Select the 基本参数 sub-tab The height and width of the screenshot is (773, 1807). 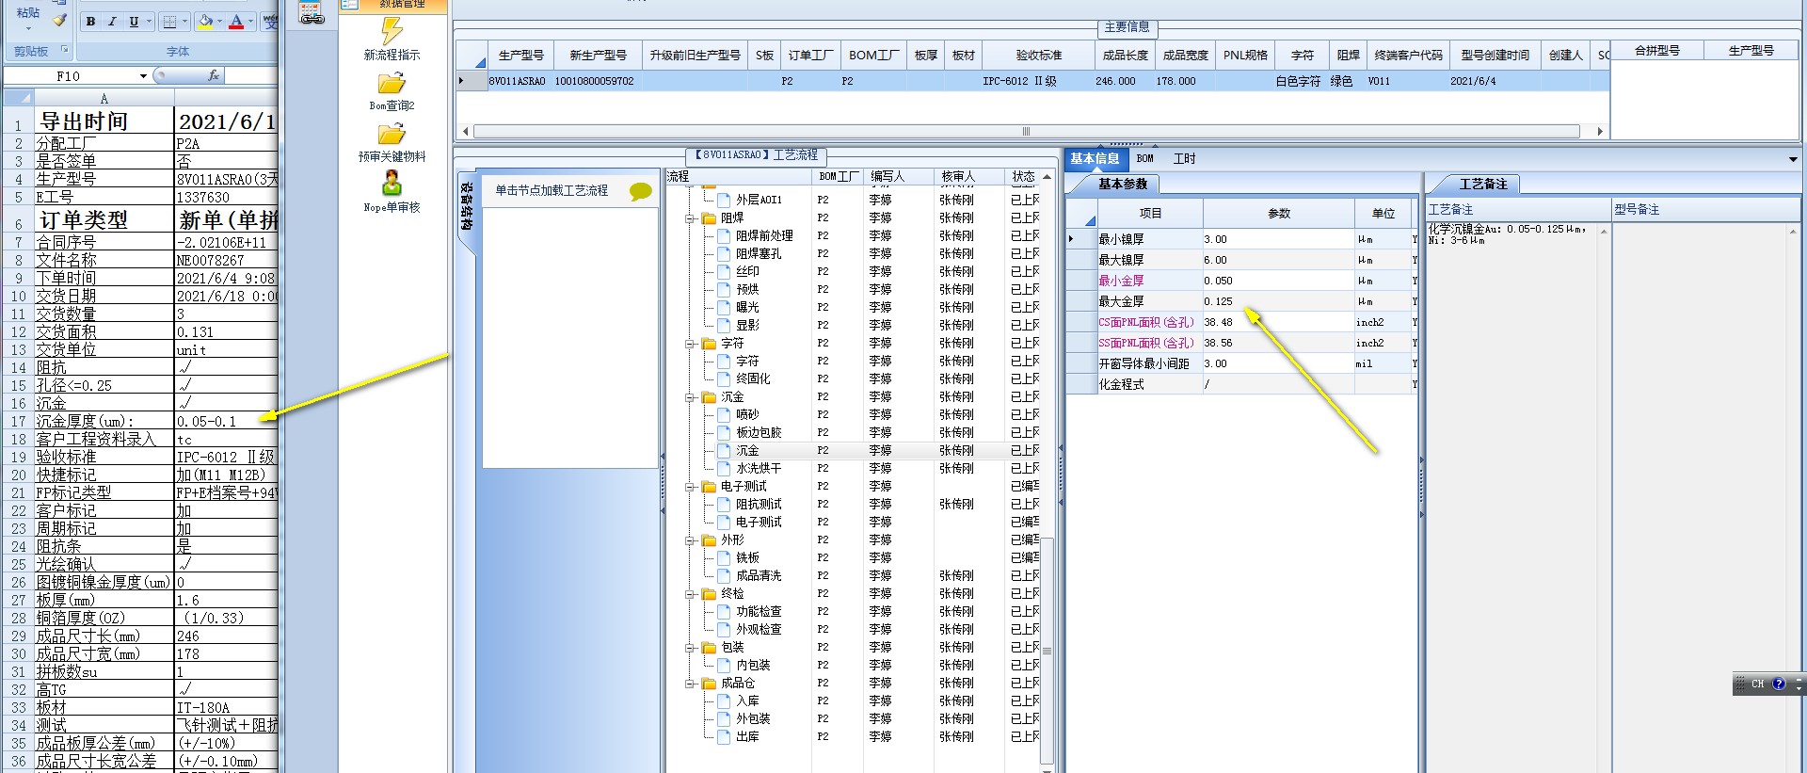click(1123, 184)
